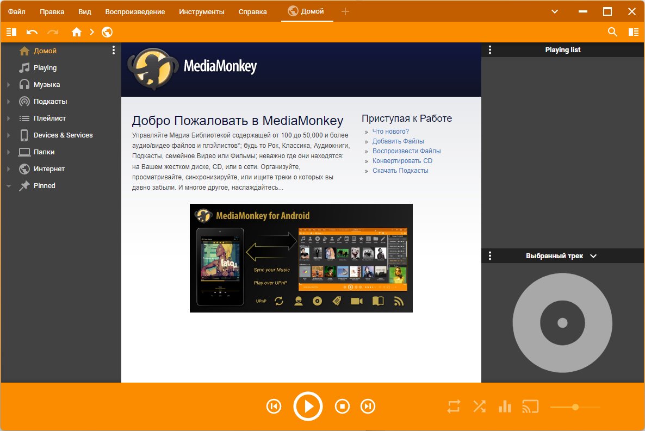Click the MediaMonkey for Android banner
Viewport: 645px width, 431px height.
[x=301, y=258]
